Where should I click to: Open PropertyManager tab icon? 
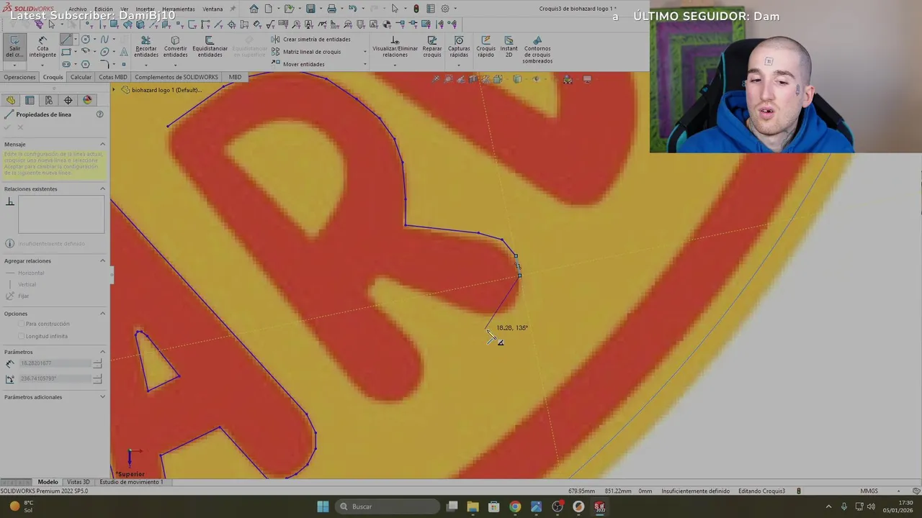pos(30,100)
